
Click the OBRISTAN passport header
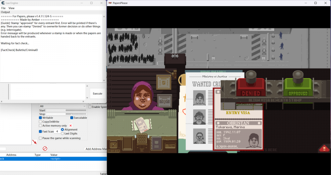coord(238,123)
